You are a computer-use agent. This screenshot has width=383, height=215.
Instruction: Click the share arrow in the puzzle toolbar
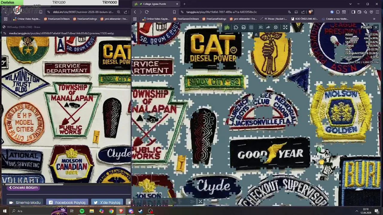click(x=268, y=27)
